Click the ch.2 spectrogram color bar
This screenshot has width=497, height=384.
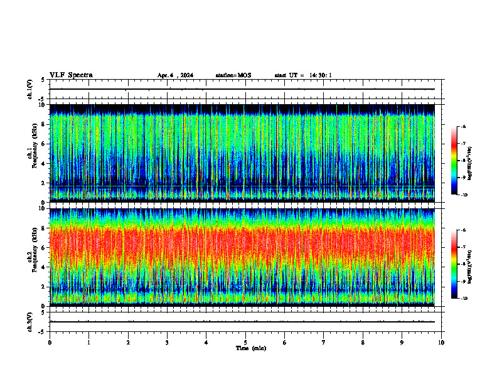click(x=454, y=264)
